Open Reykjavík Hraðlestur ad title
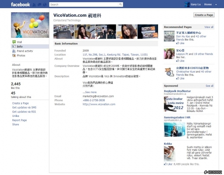This screenshot has width=224, height=175. point(177,91)
